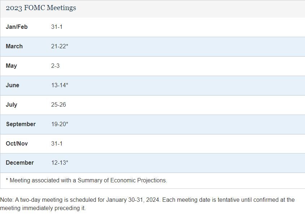Click the Oct/Nov row label

coord(17,144)
